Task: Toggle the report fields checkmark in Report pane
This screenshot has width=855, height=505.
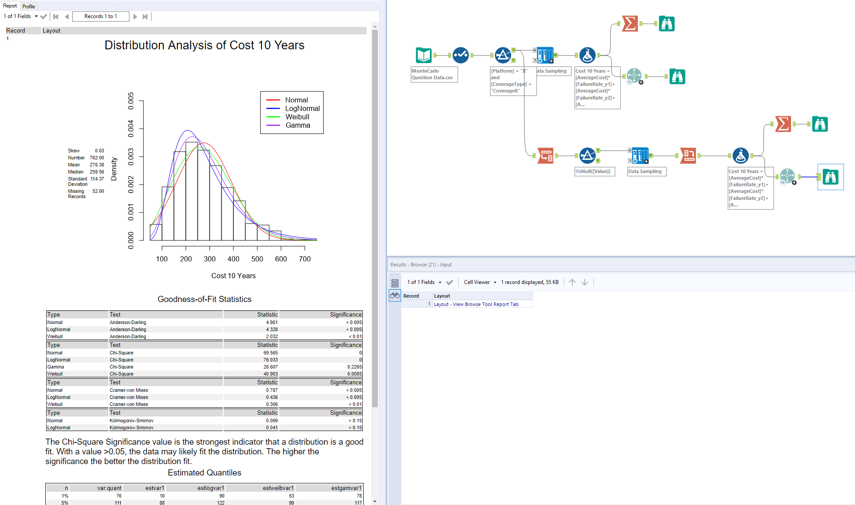Action: (x=44, y=16)
